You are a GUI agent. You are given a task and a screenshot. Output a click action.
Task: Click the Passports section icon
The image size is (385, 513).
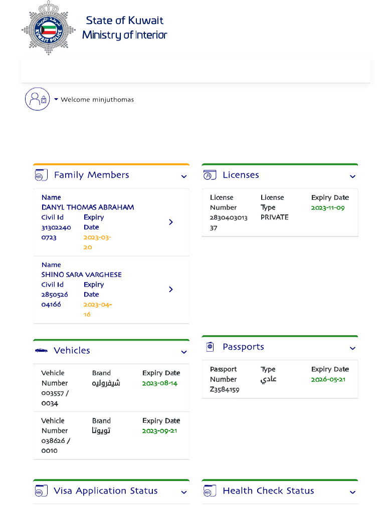(x=210, y=347)
